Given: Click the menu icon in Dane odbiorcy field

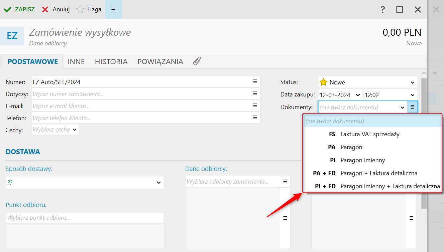Looking at the screenshot, I should tap(285, 182).
